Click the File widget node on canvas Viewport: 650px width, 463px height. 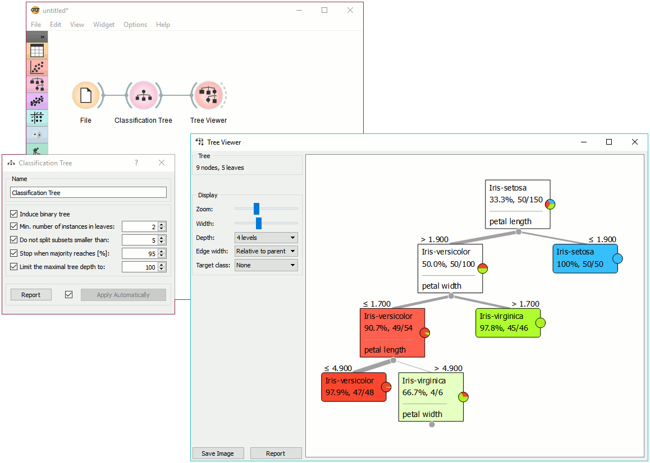[x=86, y=95]
